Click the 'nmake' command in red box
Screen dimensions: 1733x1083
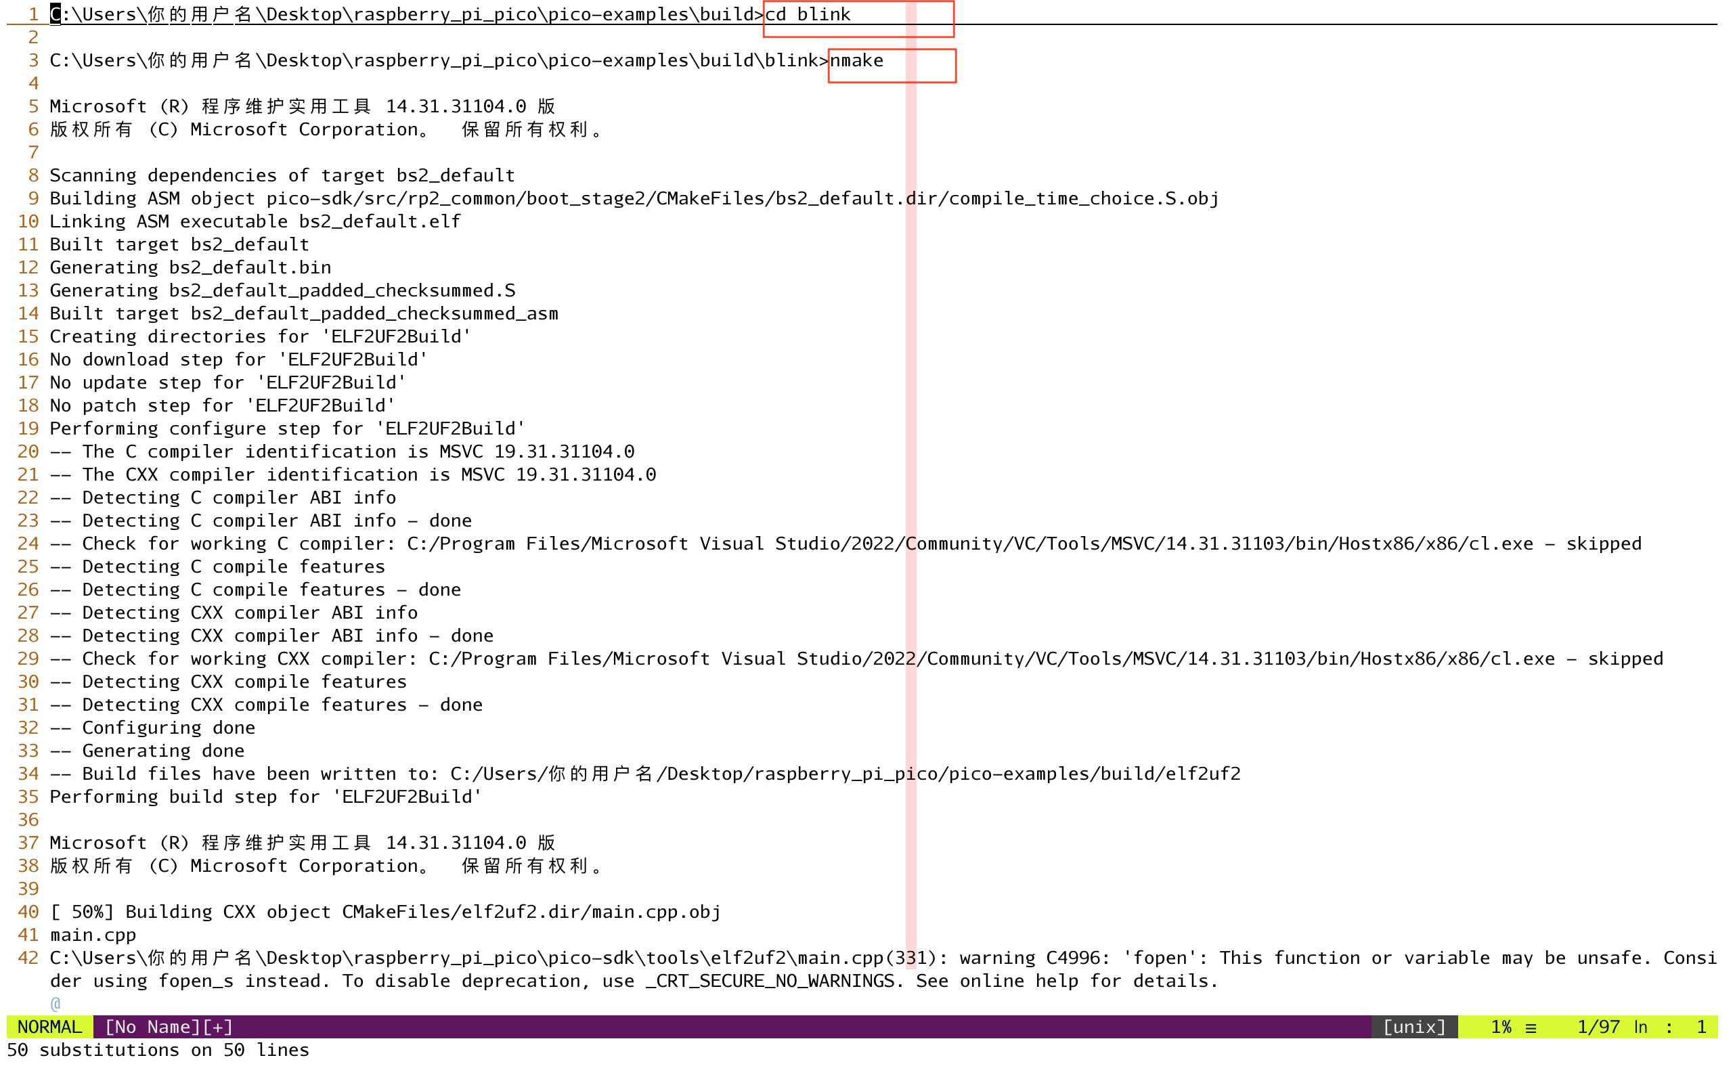[856, 60]
